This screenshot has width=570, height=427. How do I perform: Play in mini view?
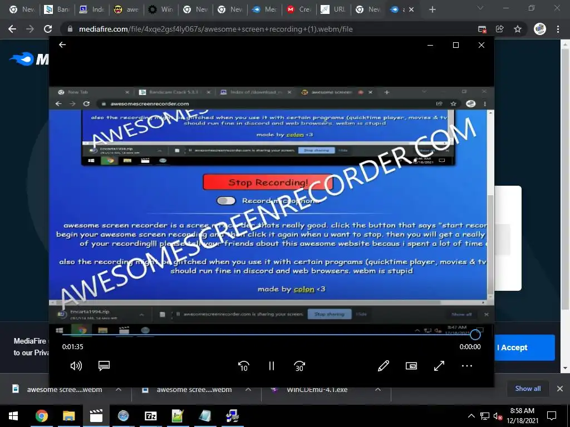coord(411,366)
